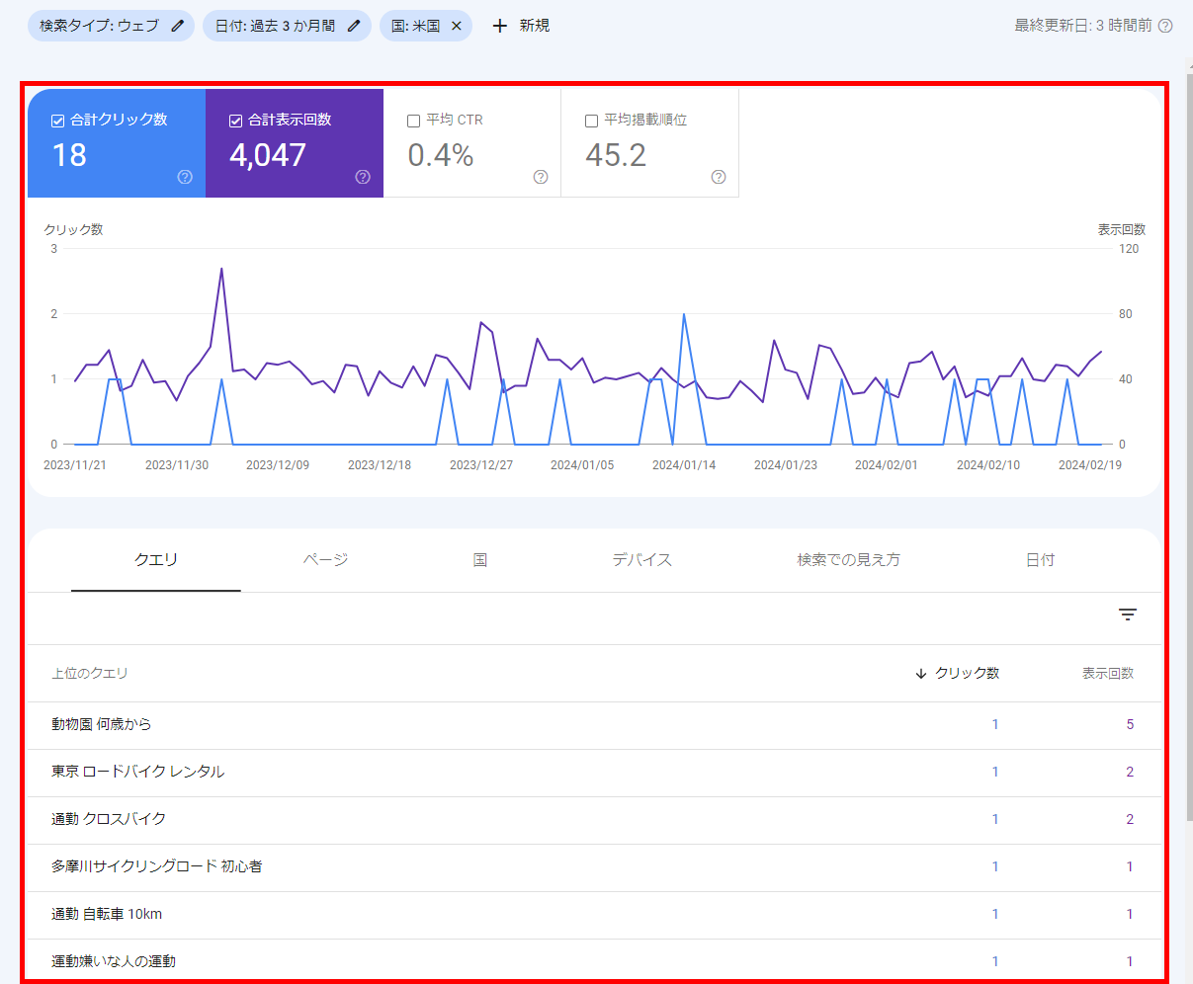Image resolution: width=1193 pixels, height=984 pixels.
Task: Click the 表示回数 column header
Action: pyautogui.click(x=1108, y=673)
